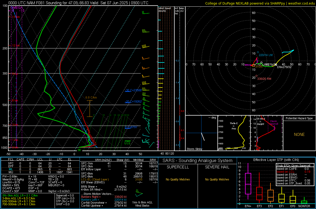Click the Classic Supercell label

pyautogui.click(x=274, y=123)
